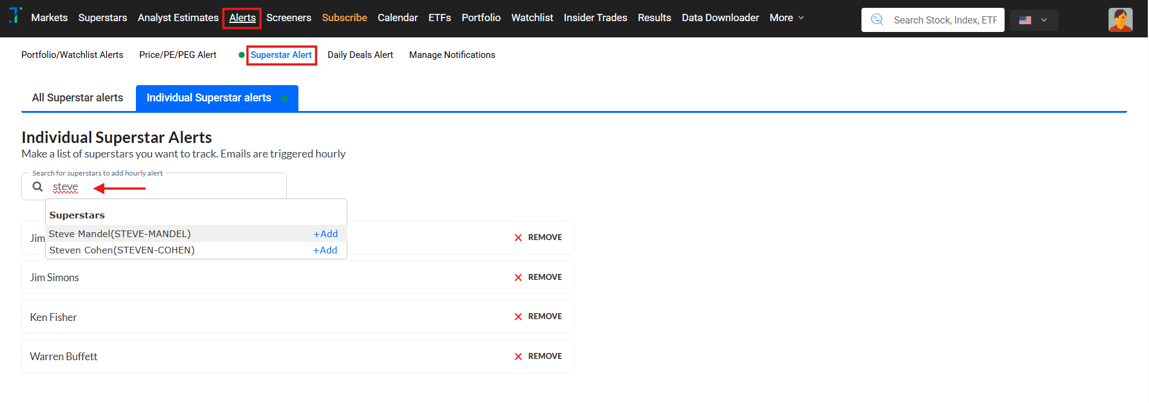The height and width of the screenshot is (403, 1149).
Task: Open Manage Notifications
Action: (452, 55)
